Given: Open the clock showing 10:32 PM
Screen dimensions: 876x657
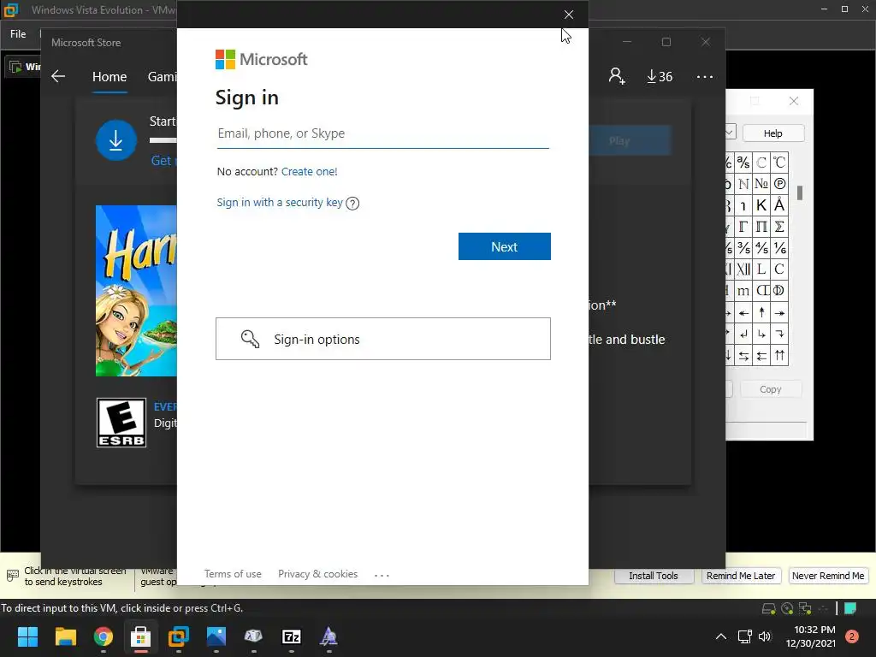Looking at the screenshot, I should click(811, 636).
